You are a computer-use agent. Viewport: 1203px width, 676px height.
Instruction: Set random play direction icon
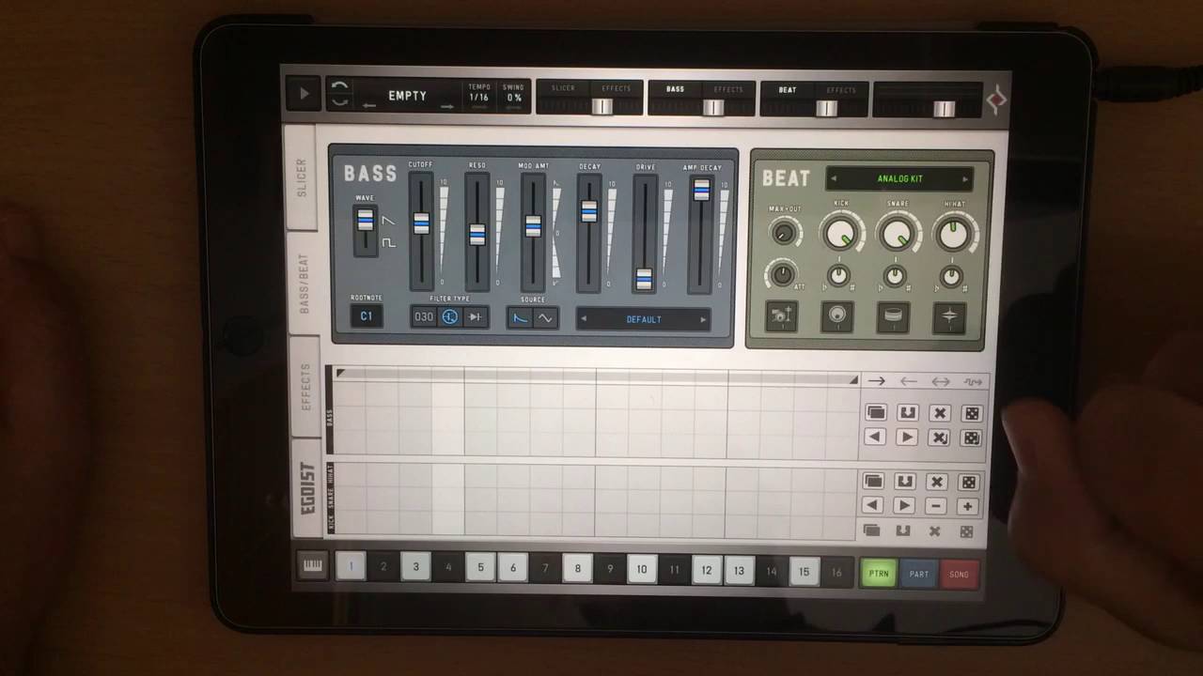tap(972, 382)
